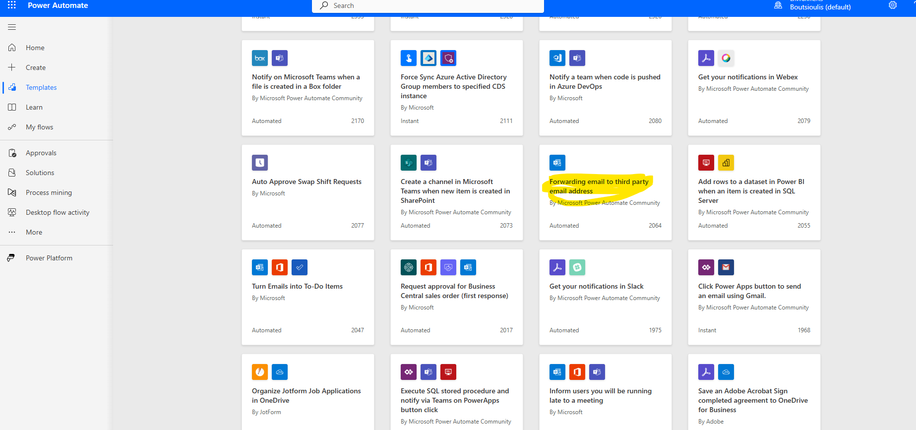Click inside the Search box
916x430 pixels.
pos(428,6)
